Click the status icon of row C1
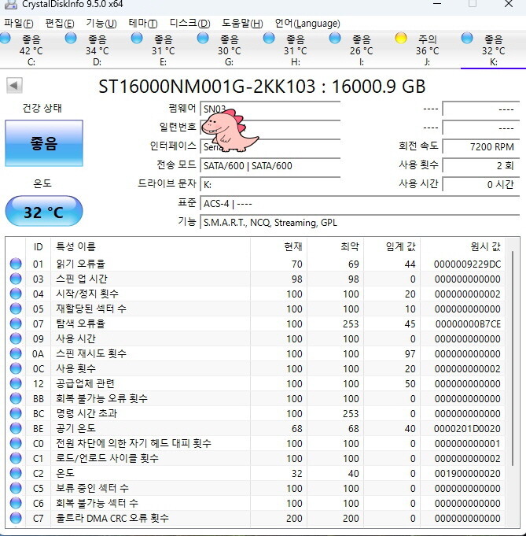The image size is (526, 536). click(x=16, y=458)
